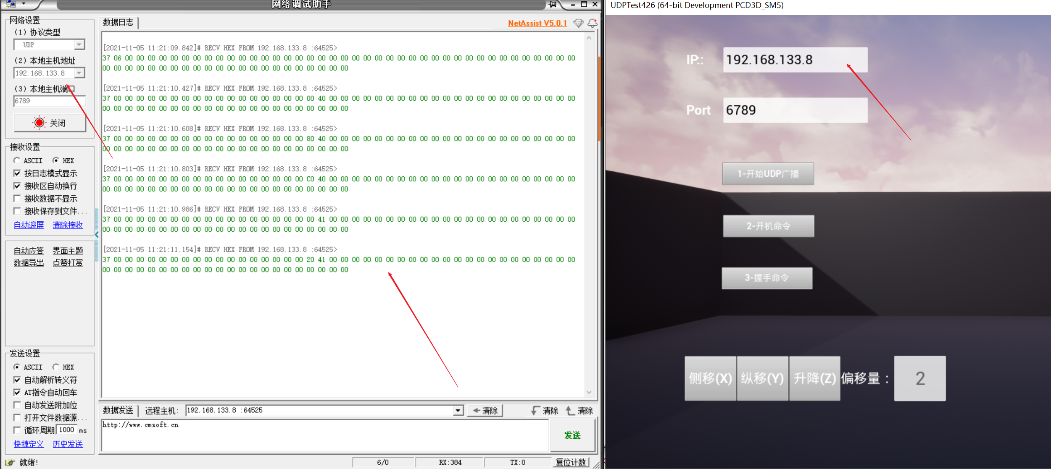This screenshot has height=469, width=1051.
Task: Click the 数据导出 link
Action: 29,263
